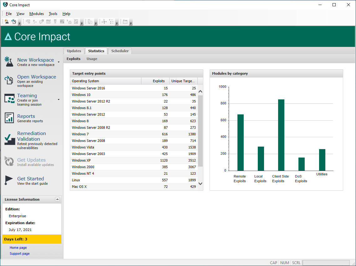Viewport: 356px width, 266px height.
Task: Open the Modules menu
Action: pos(37,14)
